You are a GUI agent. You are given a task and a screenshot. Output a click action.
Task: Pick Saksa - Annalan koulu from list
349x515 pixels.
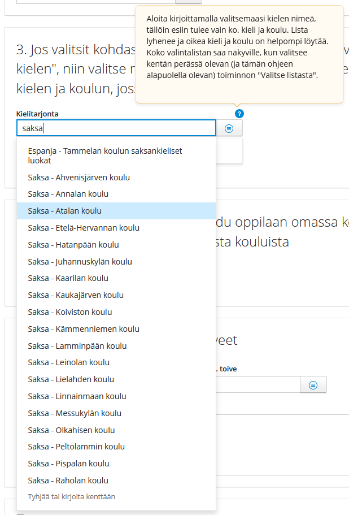[x=68, y=194]
